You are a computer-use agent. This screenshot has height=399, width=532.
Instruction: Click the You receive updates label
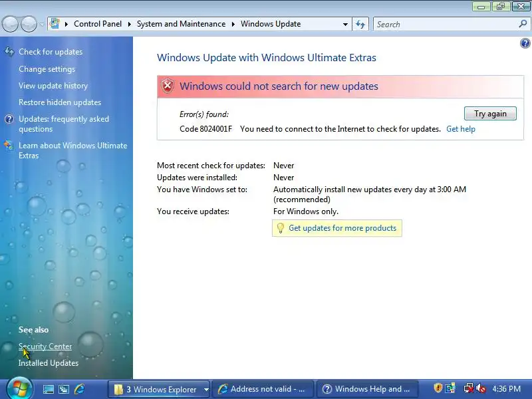pyautogui.click(x=193, y=211)
